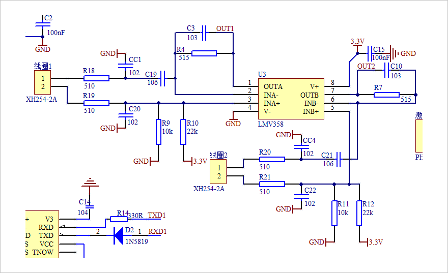Click the GND port below R9
The height and width of the screenshot is (273, 448).
click(x=145, y=161)
